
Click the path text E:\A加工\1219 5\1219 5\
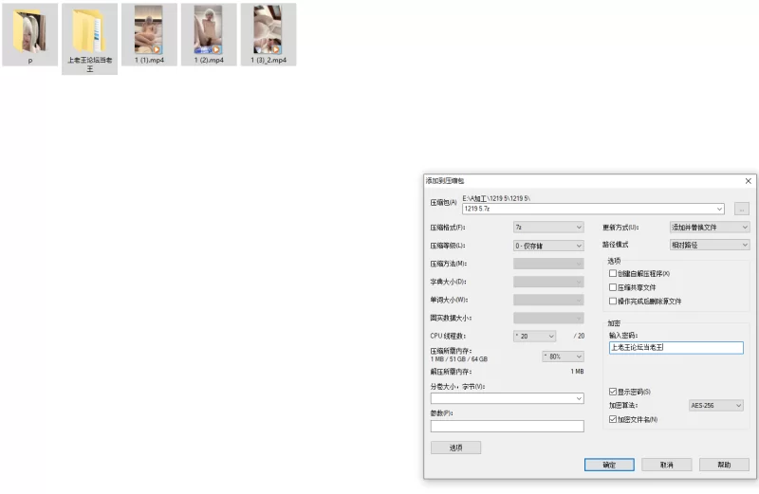[x=496, y=198]
